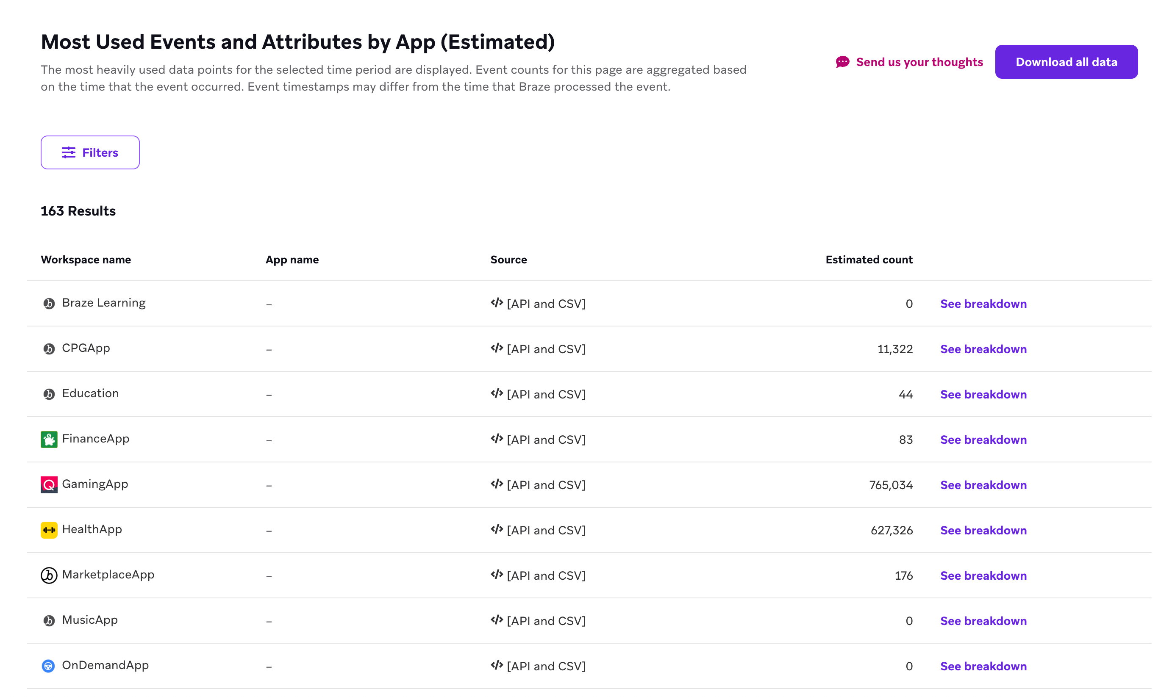Click [API and CSV] in GamingApp row
The height and width of the screenshot is (697, 1172).
546,485
